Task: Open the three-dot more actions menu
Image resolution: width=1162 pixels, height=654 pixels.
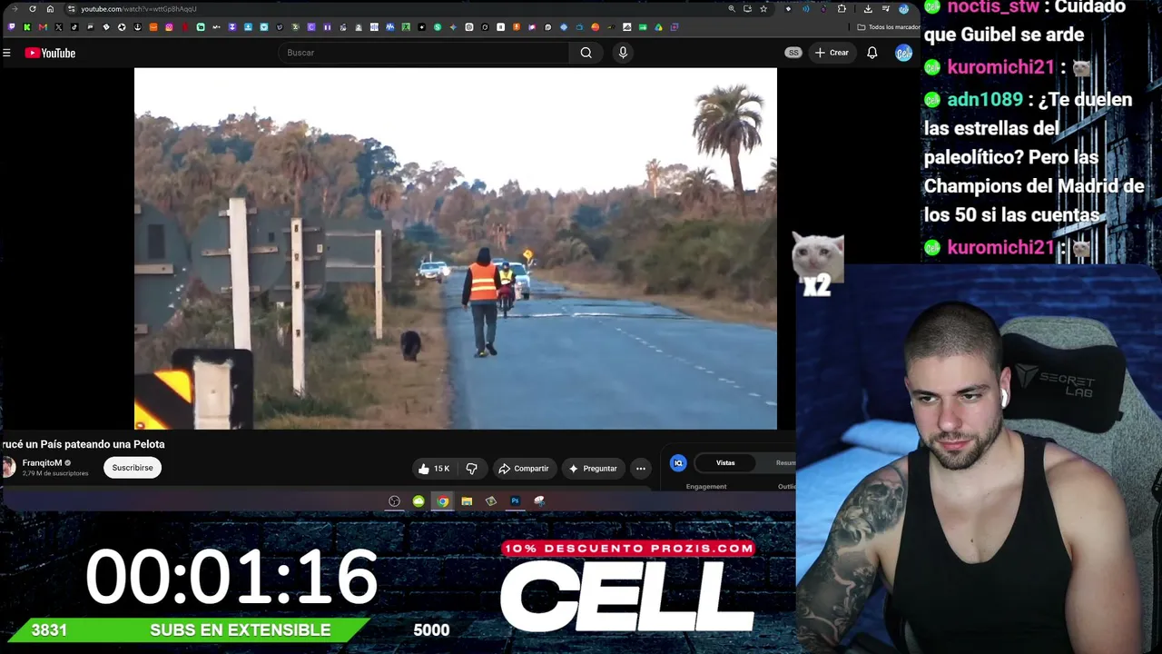Action: point(641,469)
